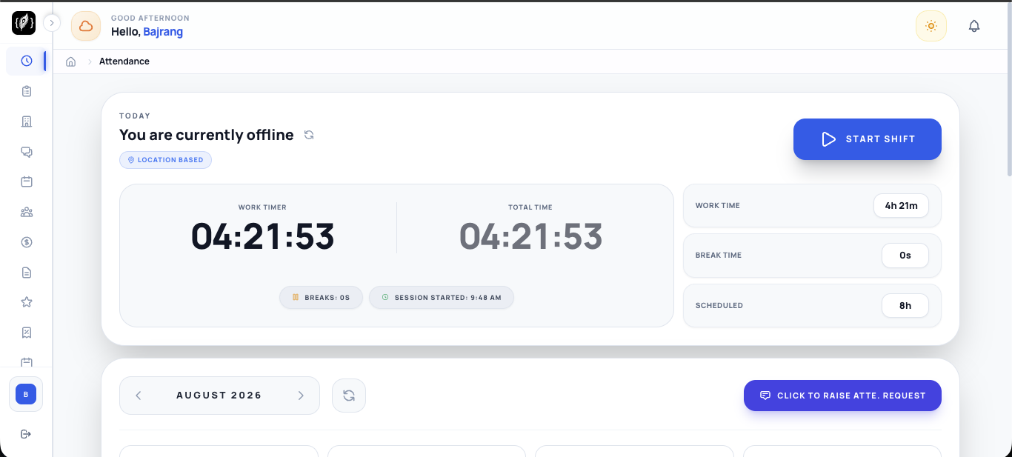Refresh the offline status next to heading
This screenshot has width=1012, height=457.
point(309,135)
